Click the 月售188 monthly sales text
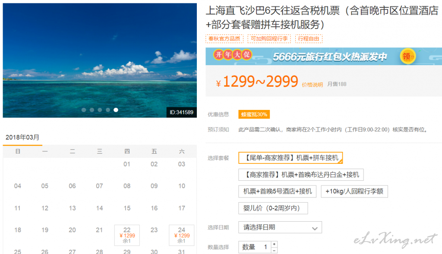Viewport: 442px width, 254px height. tap(337, 84)
